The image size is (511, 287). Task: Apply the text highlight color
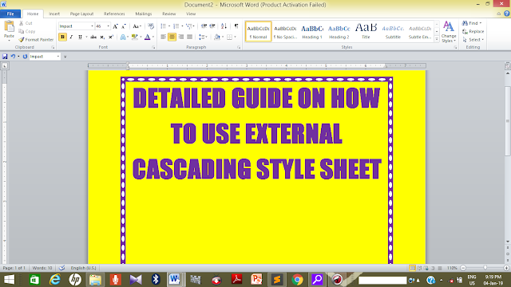pyautogui.click(x=134, y=37)
